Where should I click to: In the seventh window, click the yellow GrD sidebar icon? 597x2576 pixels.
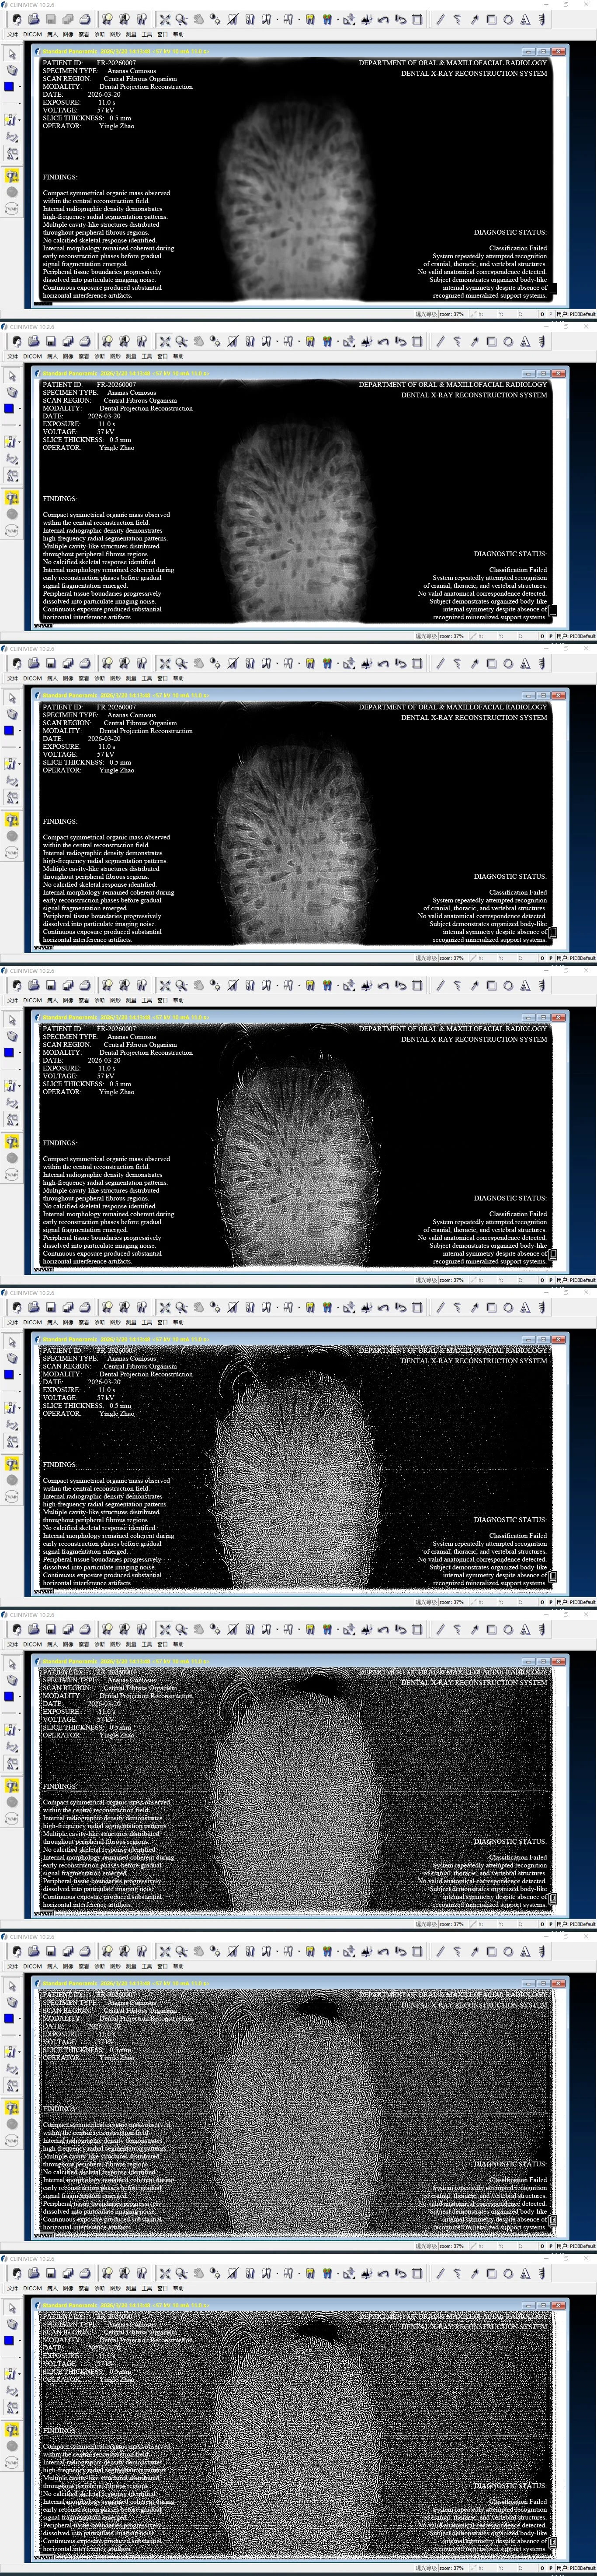pos(12,2107)
